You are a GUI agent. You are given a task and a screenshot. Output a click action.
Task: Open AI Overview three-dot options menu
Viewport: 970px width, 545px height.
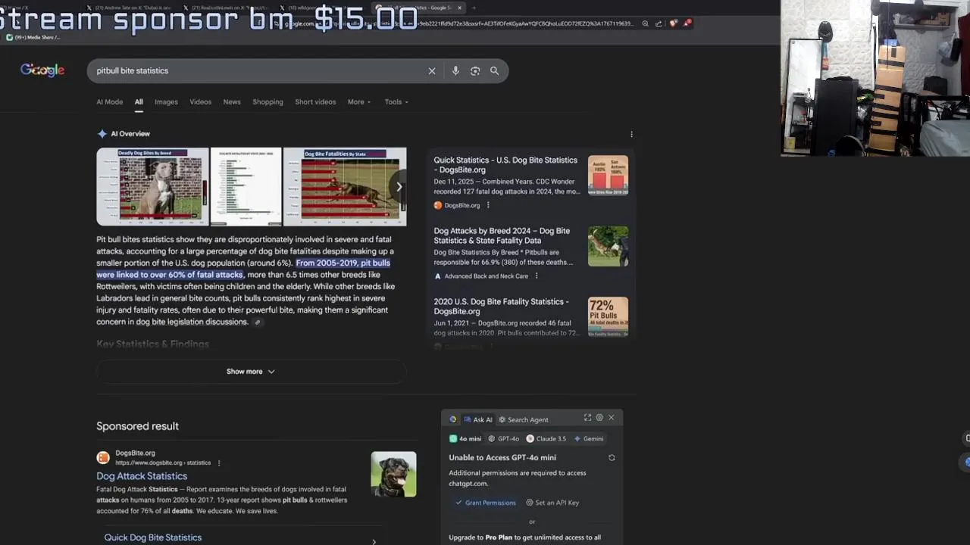pyautogui.click(x=631, y=134)
